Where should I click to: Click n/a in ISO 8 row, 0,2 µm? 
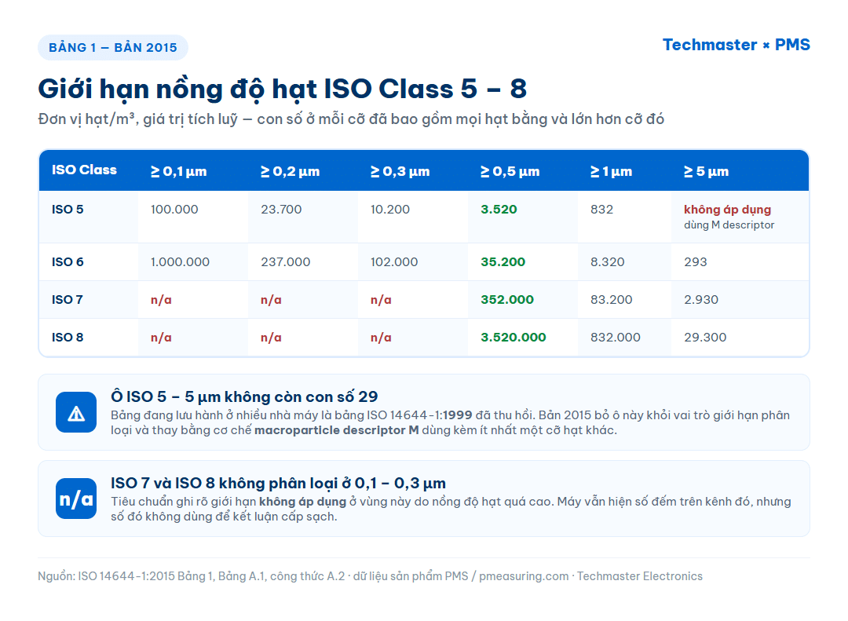pos(271,338)
